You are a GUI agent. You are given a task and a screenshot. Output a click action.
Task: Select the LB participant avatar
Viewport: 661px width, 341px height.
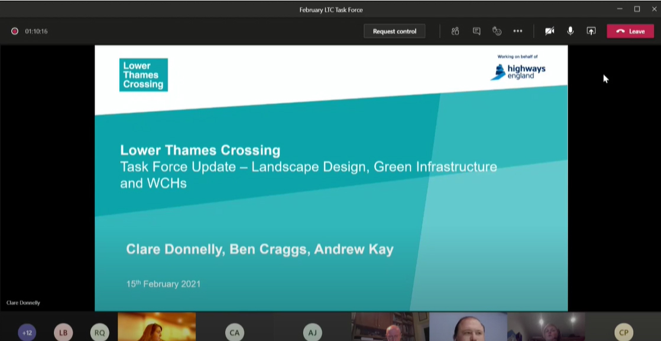click(63, 333)
